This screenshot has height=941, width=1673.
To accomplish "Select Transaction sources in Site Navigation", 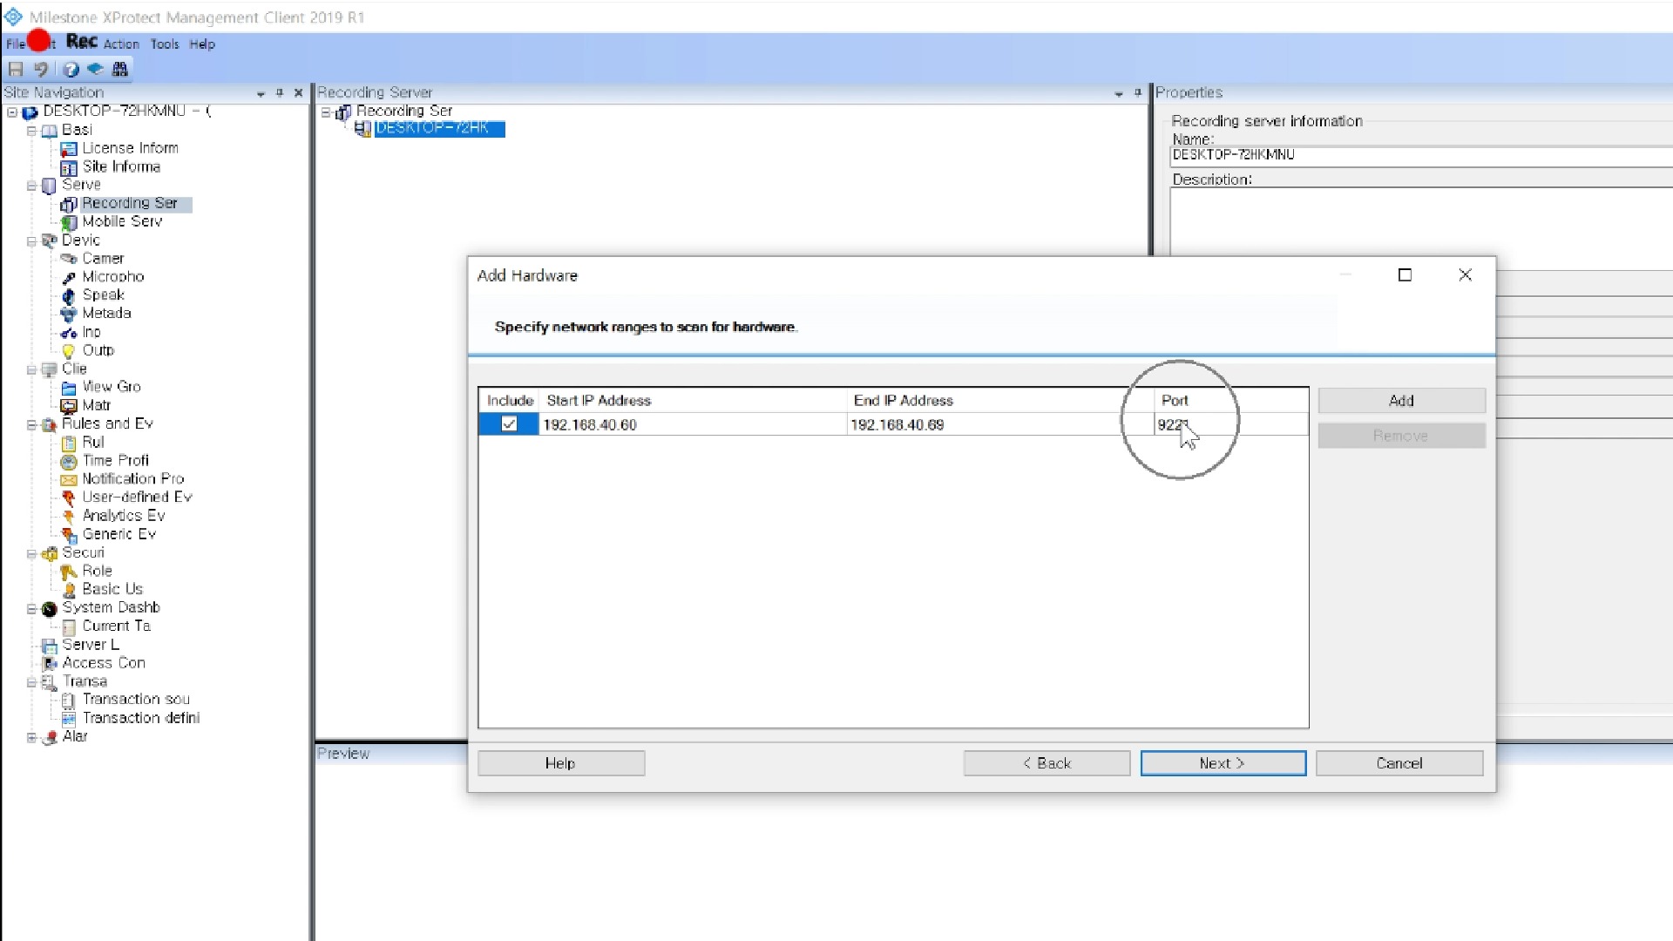I will click(x=136, y=700).
